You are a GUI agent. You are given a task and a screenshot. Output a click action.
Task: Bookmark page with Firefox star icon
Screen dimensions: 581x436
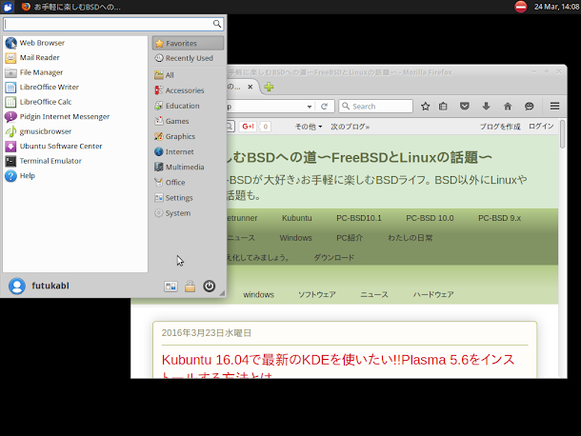pyautogui.click(x=426, y=107)
